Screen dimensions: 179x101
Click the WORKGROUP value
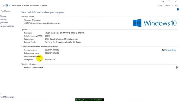[50, 59]
